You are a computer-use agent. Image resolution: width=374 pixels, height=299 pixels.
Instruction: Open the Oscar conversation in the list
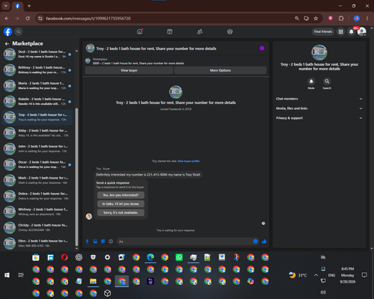pos(37,164)
